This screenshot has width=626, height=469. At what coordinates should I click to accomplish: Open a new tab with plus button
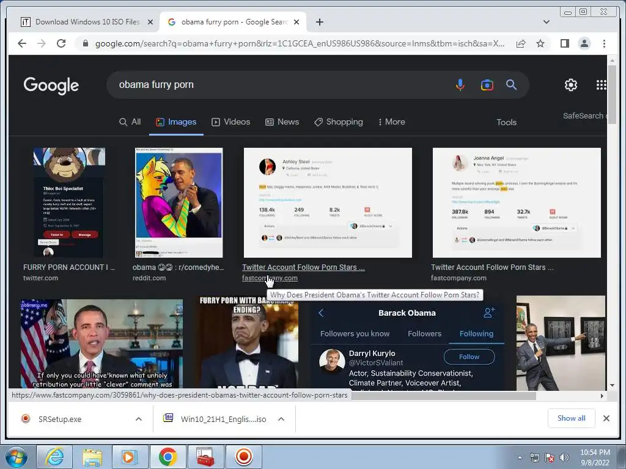tap(319, 22)
